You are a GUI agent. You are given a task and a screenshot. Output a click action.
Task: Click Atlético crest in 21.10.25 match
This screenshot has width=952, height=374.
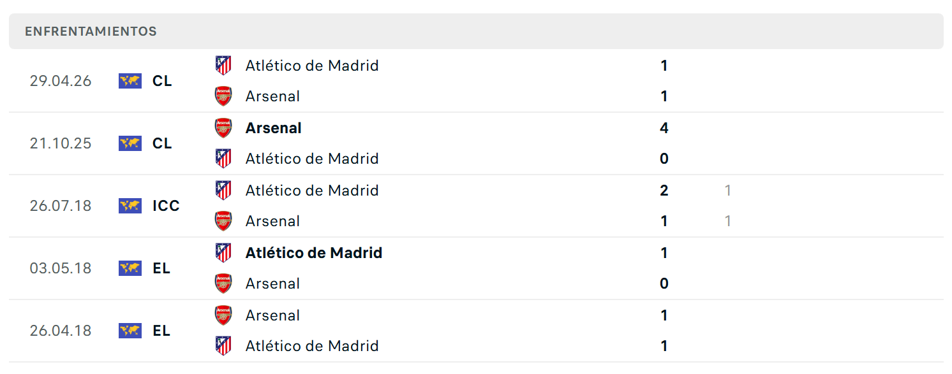pyautogui.click(x=223, y=158)
